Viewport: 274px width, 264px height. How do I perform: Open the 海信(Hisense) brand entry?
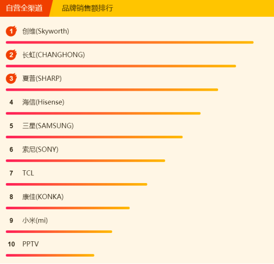[44, 102]
